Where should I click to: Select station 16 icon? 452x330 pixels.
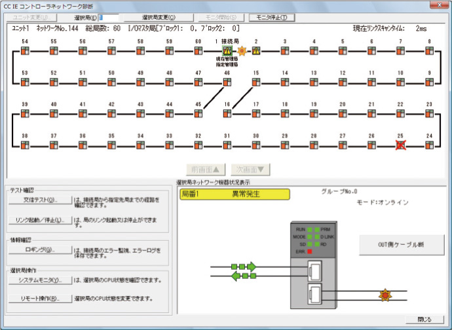(227, 113)
